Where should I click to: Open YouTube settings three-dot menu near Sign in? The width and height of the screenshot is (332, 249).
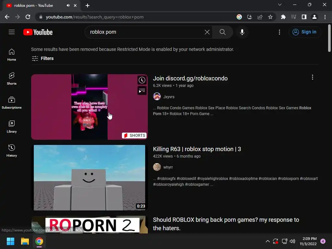coord(279,32)
